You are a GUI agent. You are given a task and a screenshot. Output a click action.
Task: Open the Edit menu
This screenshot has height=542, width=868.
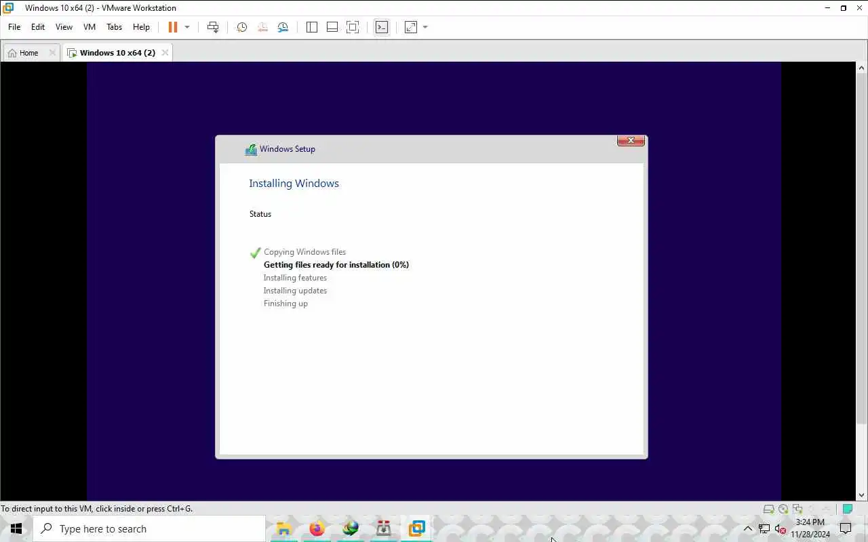[x=38, y=27]
